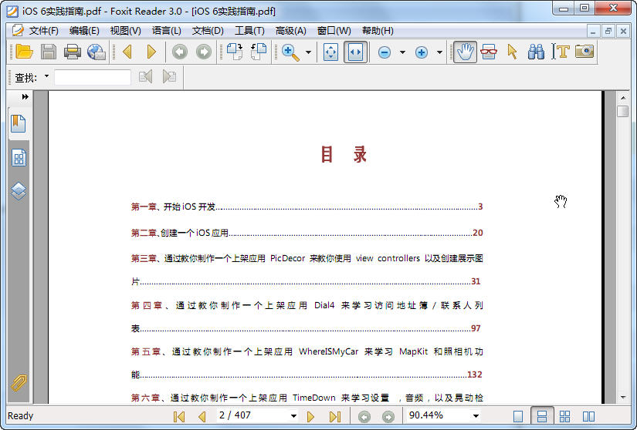Click the Fit Width icon
This screenshot has height=430, width=637.
pyautogui.click(x=355, y=52)
